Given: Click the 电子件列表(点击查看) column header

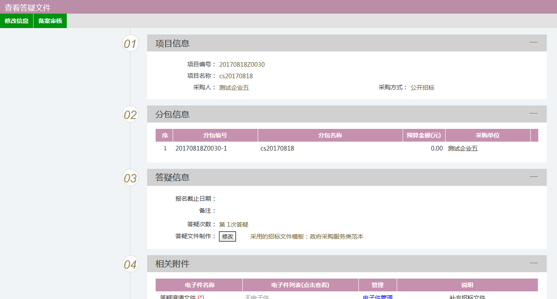Looking at the screenshot, I should coord(300,285).
